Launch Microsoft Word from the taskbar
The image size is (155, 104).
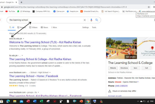35,101
